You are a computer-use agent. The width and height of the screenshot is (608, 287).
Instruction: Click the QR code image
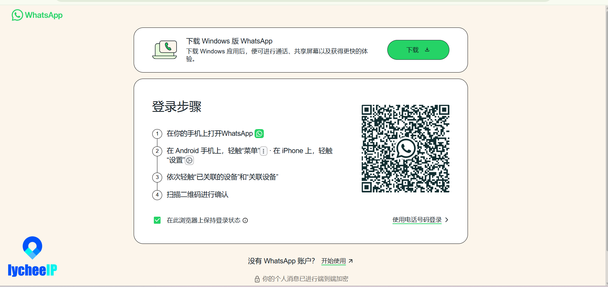pyautogui.click(x=406, y=149)
